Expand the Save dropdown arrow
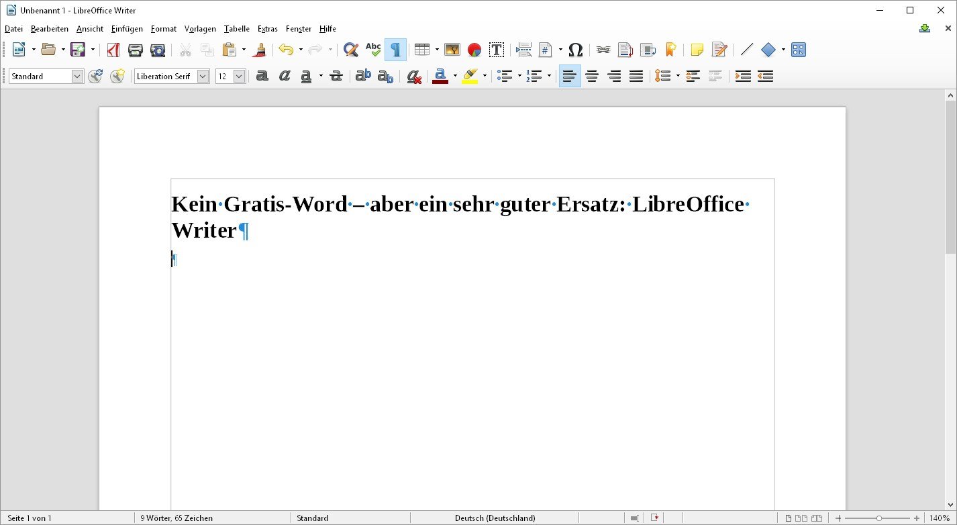Viewport: 957px width, 525px height. (x=93, y=50)
